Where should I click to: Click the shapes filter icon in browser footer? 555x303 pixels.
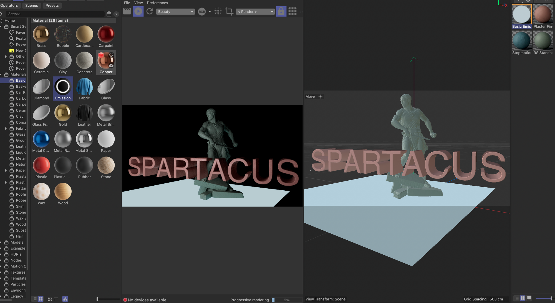coord(65,299)
